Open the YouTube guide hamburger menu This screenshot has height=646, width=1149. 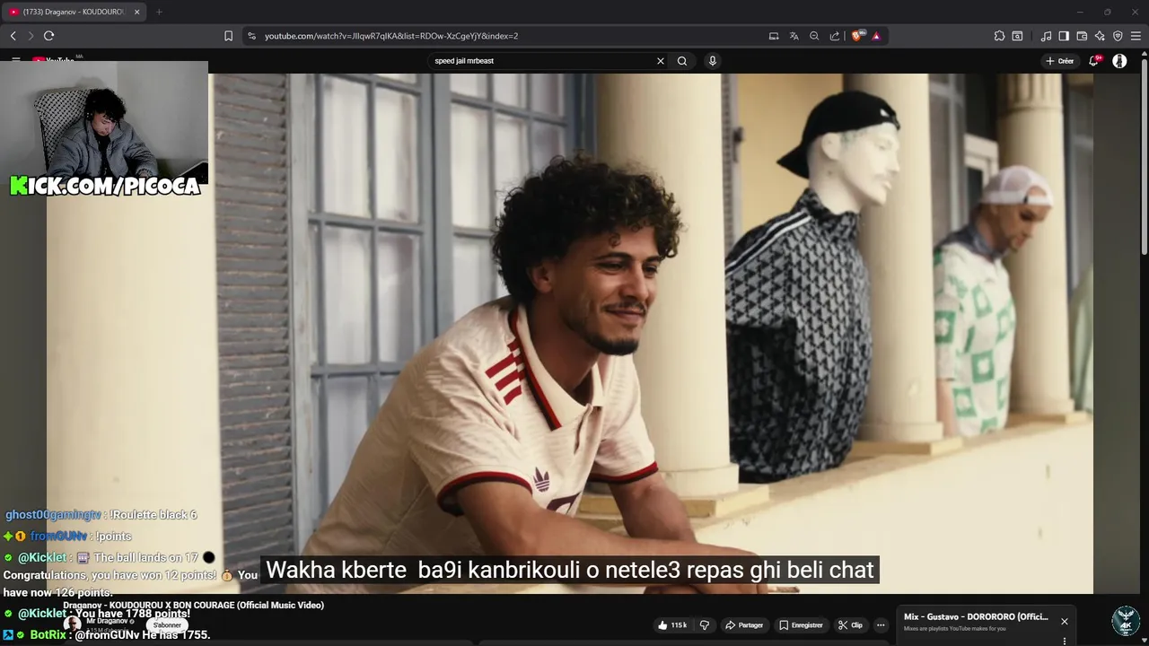[16, 59]
